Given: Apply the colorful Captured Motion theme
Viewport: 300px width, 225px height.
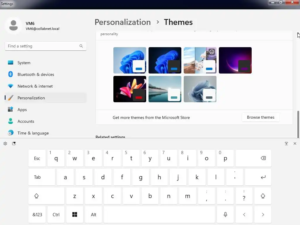Looking at the screenshot, I should point(130,89).
